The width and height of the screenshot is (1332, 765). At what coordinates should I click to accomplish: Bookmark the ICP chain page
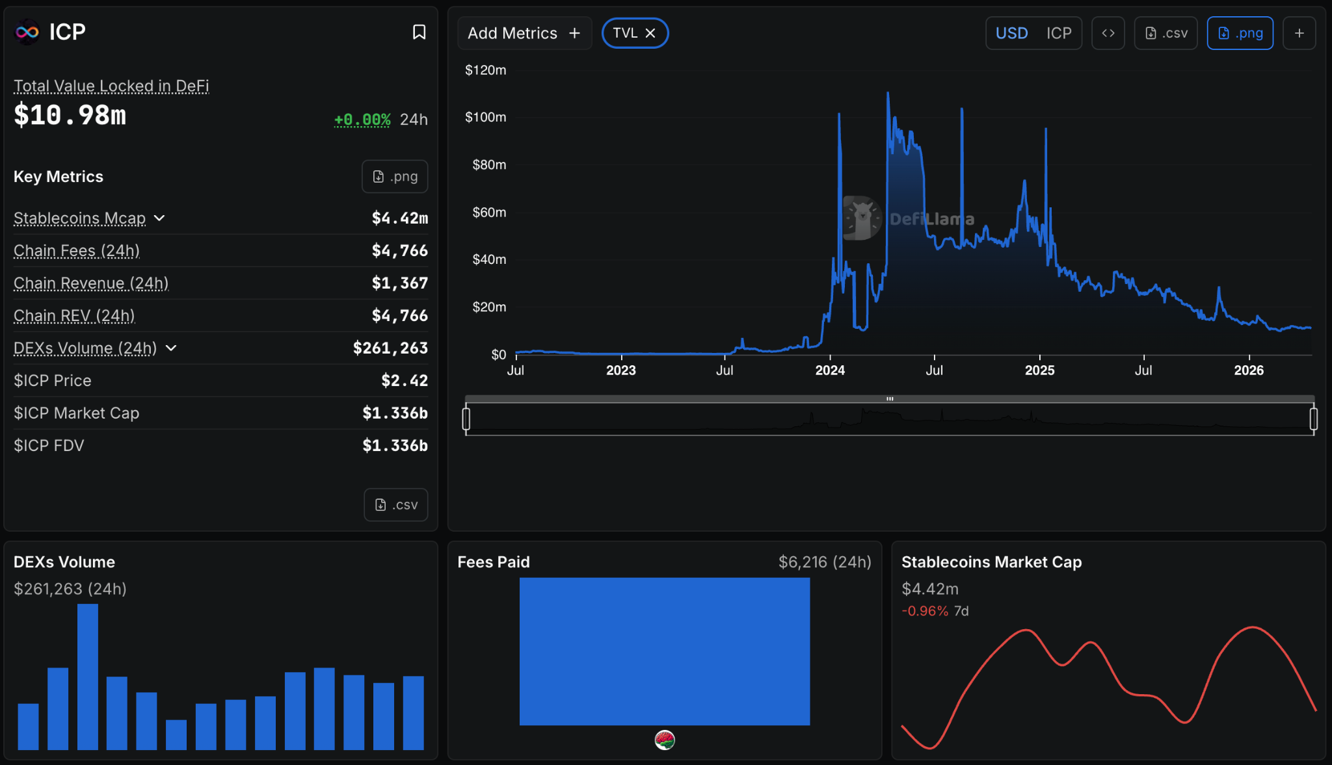419,32
